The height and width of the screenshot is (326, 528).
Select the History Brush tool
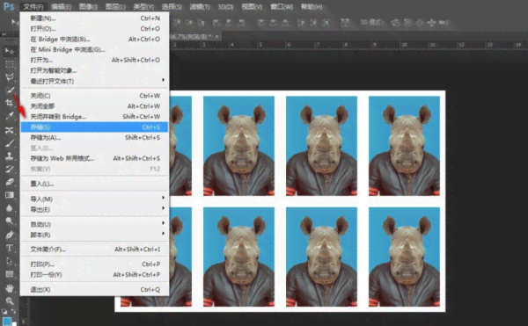[9, 169]
